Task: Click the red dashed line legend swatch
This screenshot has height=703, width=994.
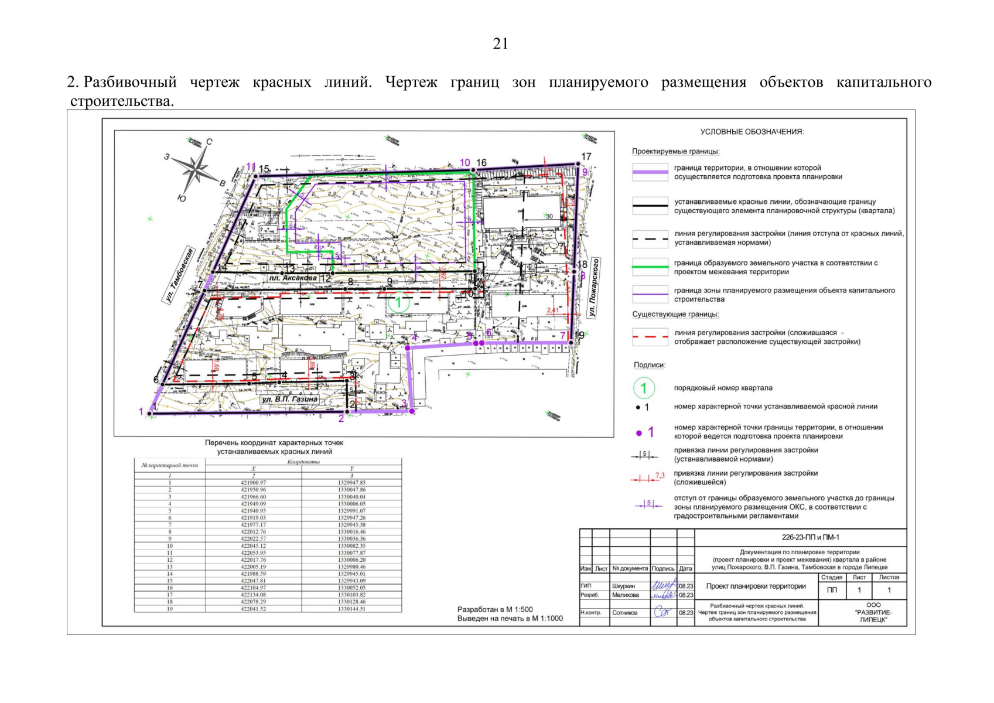Action: [650, 337]
